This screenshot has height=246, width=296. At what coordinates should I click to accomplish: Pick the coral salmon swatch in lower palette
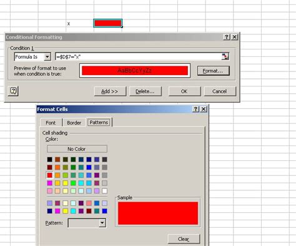[x=89, y=203]
